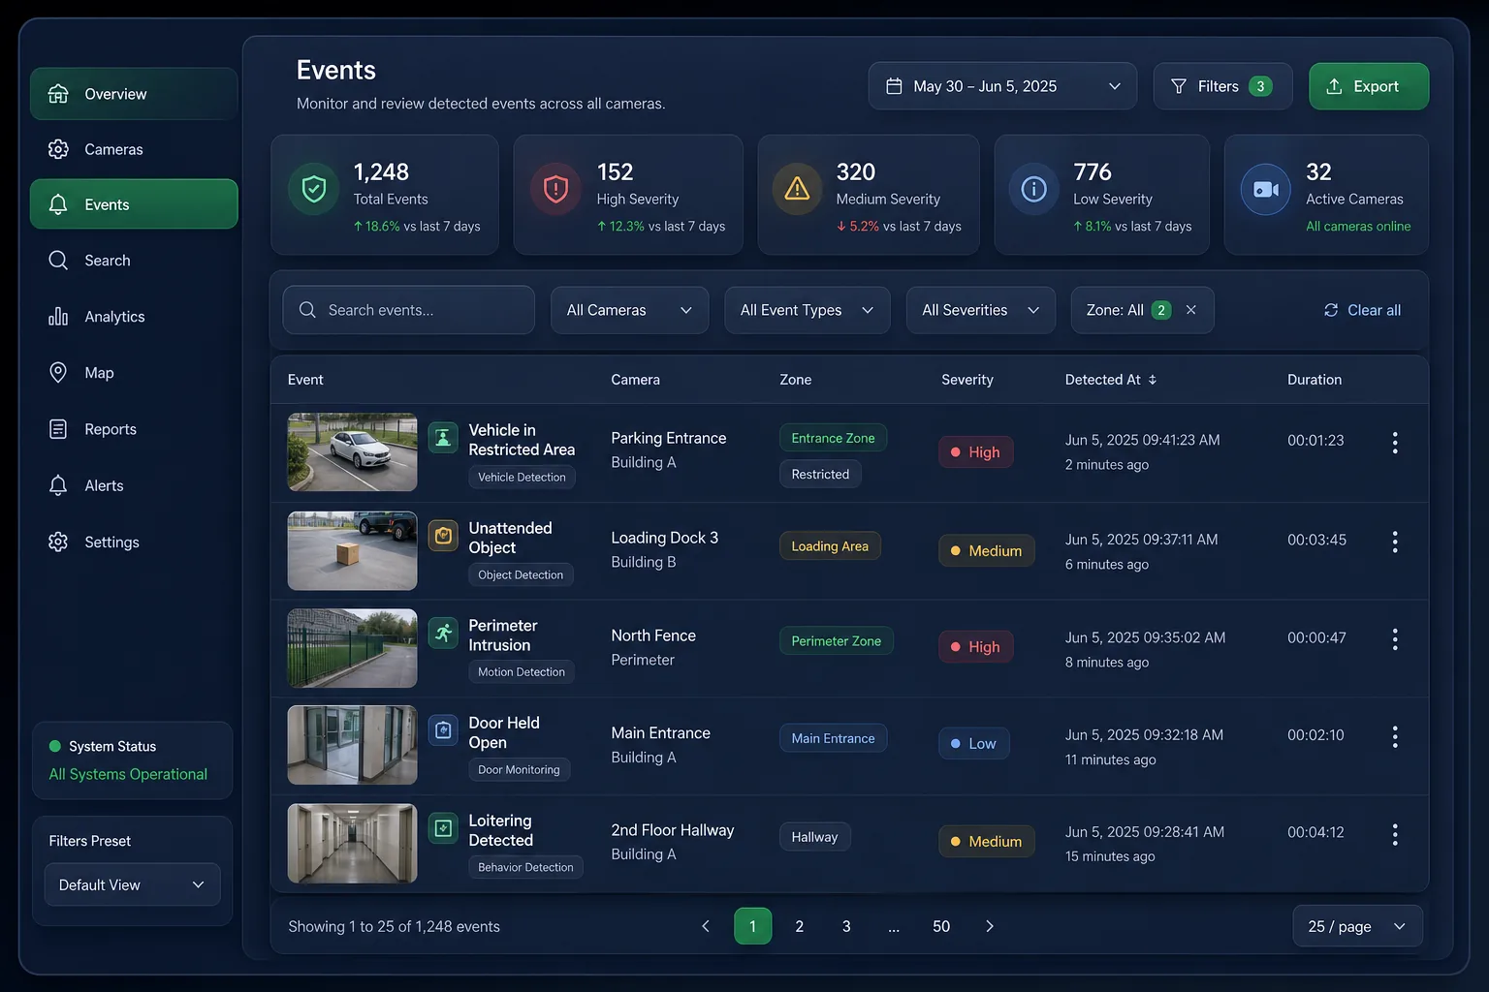1489x992 pixels.
Task: Remove the Zone filter with its X icon
Action: (x=1191, y=310)
